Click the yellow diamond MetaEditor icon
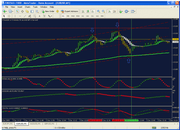 [x=58, y=11]
